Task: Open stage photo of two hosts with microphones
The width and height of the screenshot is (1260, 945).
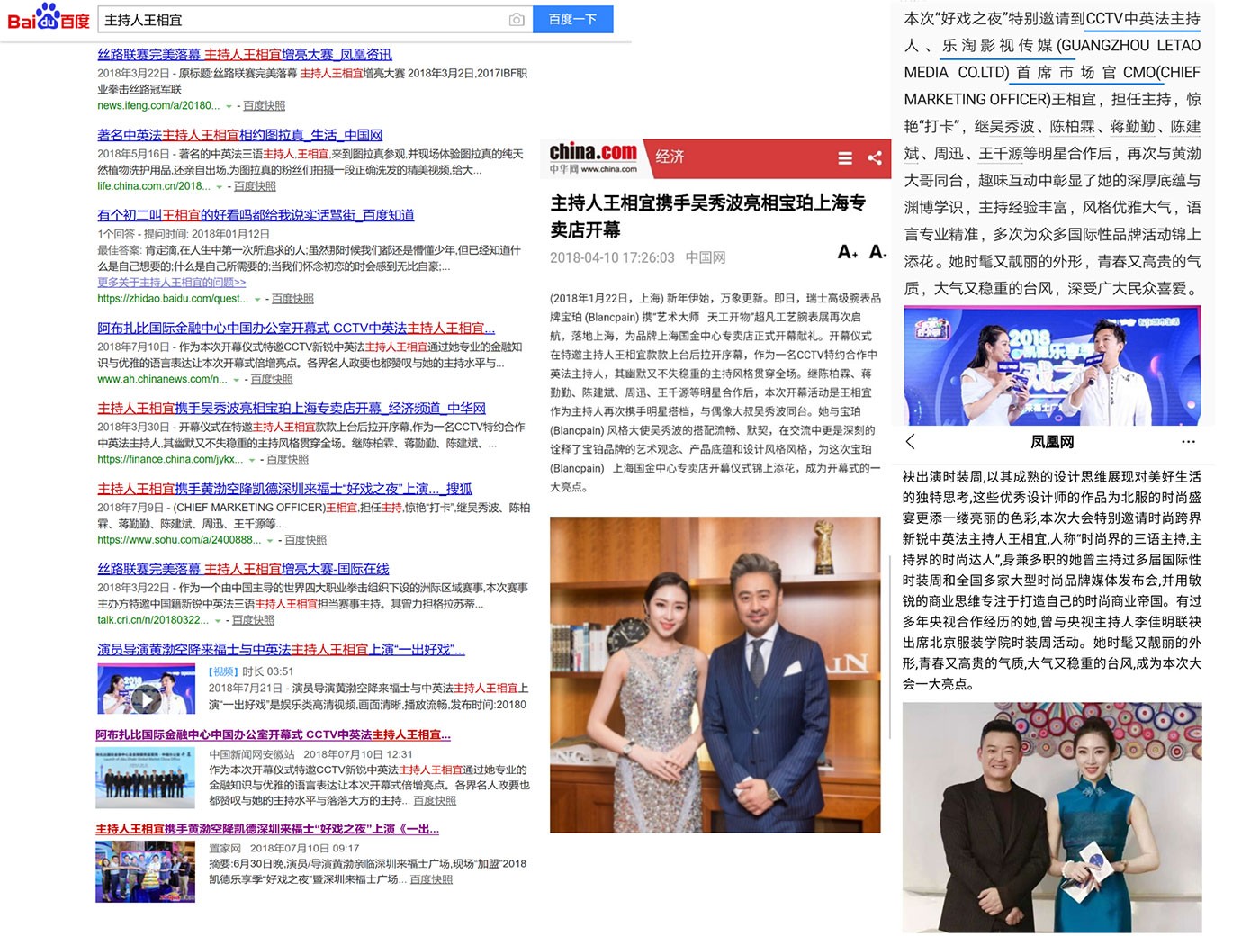Action: coord(1052,365)
